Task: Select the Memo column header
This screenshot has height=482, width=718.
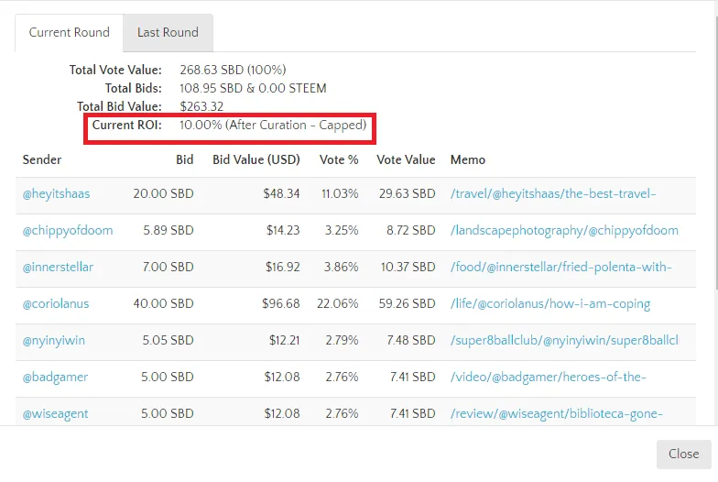Action: [x=467, y=159]
